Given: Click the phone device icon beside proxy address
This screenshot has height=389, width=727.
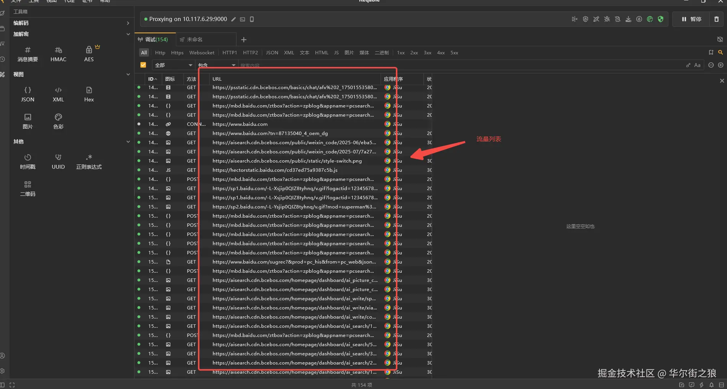Looking at the screenshot, I should click(252, 19).
